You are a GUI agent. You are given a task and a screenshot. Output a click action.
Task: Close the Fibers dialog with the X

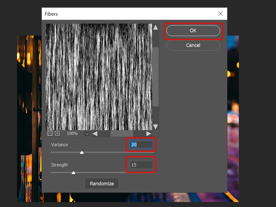pyautogui.click(x=221, y=13)
